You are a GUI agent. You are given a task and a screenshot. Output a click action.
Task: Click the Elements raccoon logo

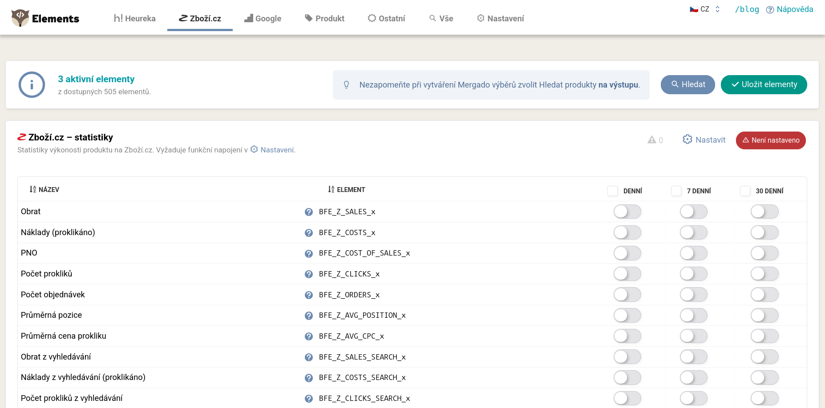(20, 18)
